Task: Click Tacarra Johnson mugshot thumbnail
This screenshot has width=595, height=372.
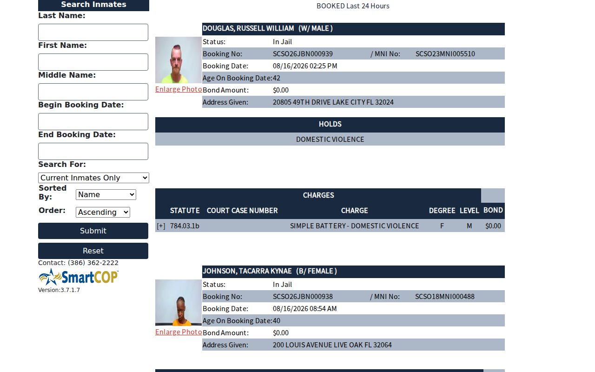Action: pyautogui.click(x=178, y=303)
